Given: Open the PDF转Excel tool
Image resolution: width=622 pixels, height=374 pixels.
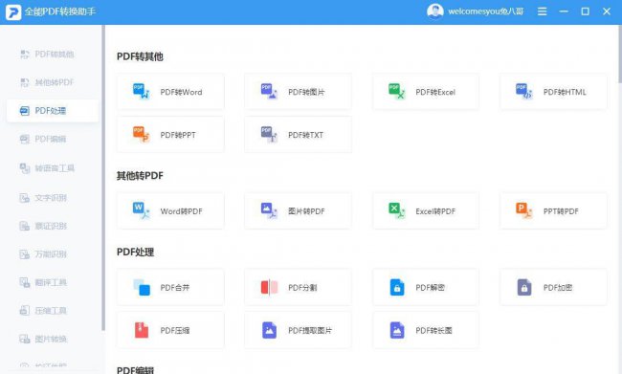Looking at the screenshot, I should pyautogui.click(x=426, y=92).
